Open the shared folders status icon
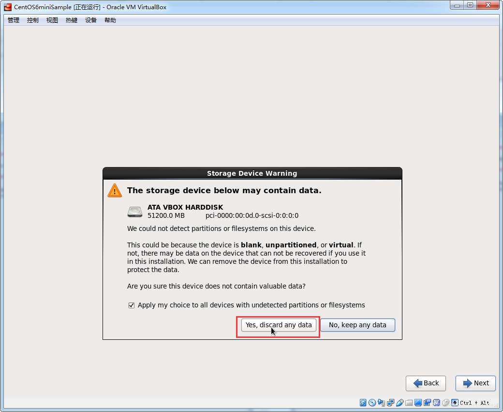 pyautogui.click(x=409, y=403)
